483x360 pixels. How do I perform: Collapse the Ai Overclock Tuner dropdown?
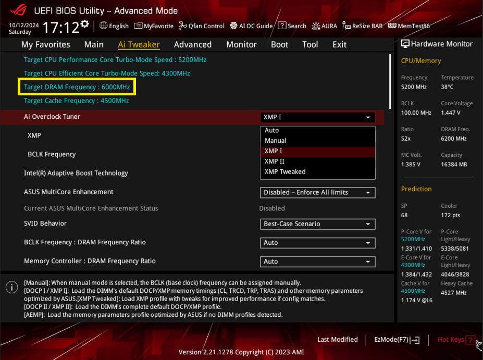[318, 117]
